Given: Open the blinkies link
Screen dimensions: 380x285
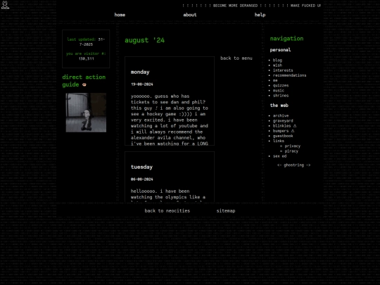Looking at the screenshot, I should [281, 126].
